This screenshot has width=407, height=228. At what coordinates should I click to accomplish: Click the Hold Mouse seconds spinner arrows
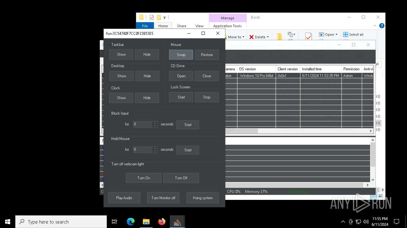coord(155,149)
